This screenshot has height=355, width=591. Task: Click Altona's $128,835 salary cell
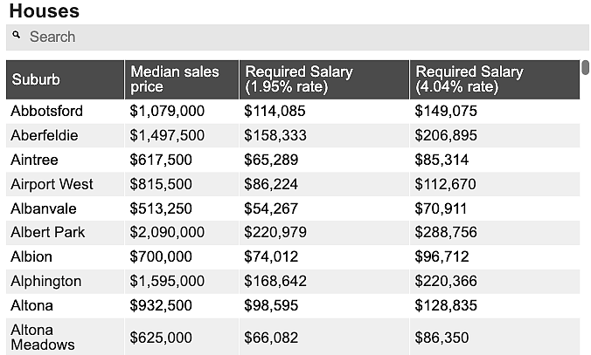pos(495,306)
